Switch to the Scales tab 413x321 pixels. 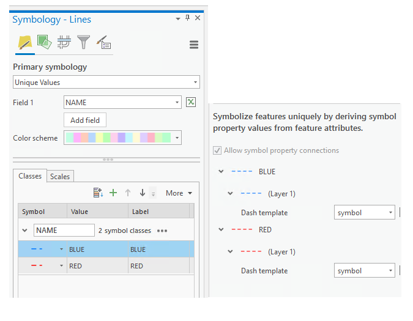(60, 177)
